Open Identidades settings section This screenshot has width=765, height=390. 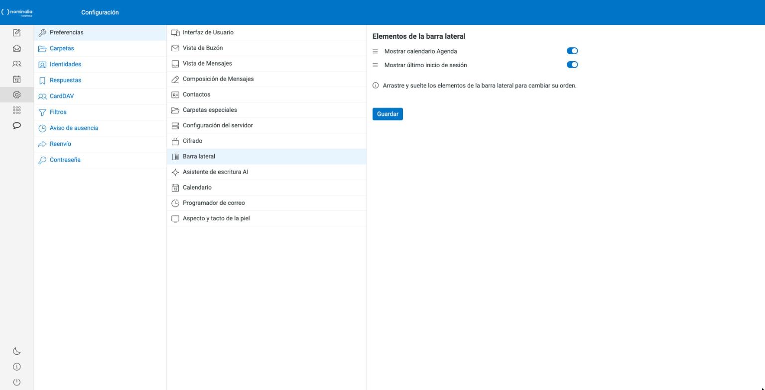click(100, 64)
